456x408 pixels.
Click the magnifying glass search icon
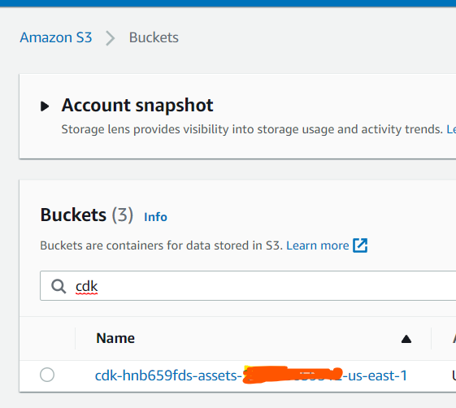pyautogui.click(x=59, y=286)
